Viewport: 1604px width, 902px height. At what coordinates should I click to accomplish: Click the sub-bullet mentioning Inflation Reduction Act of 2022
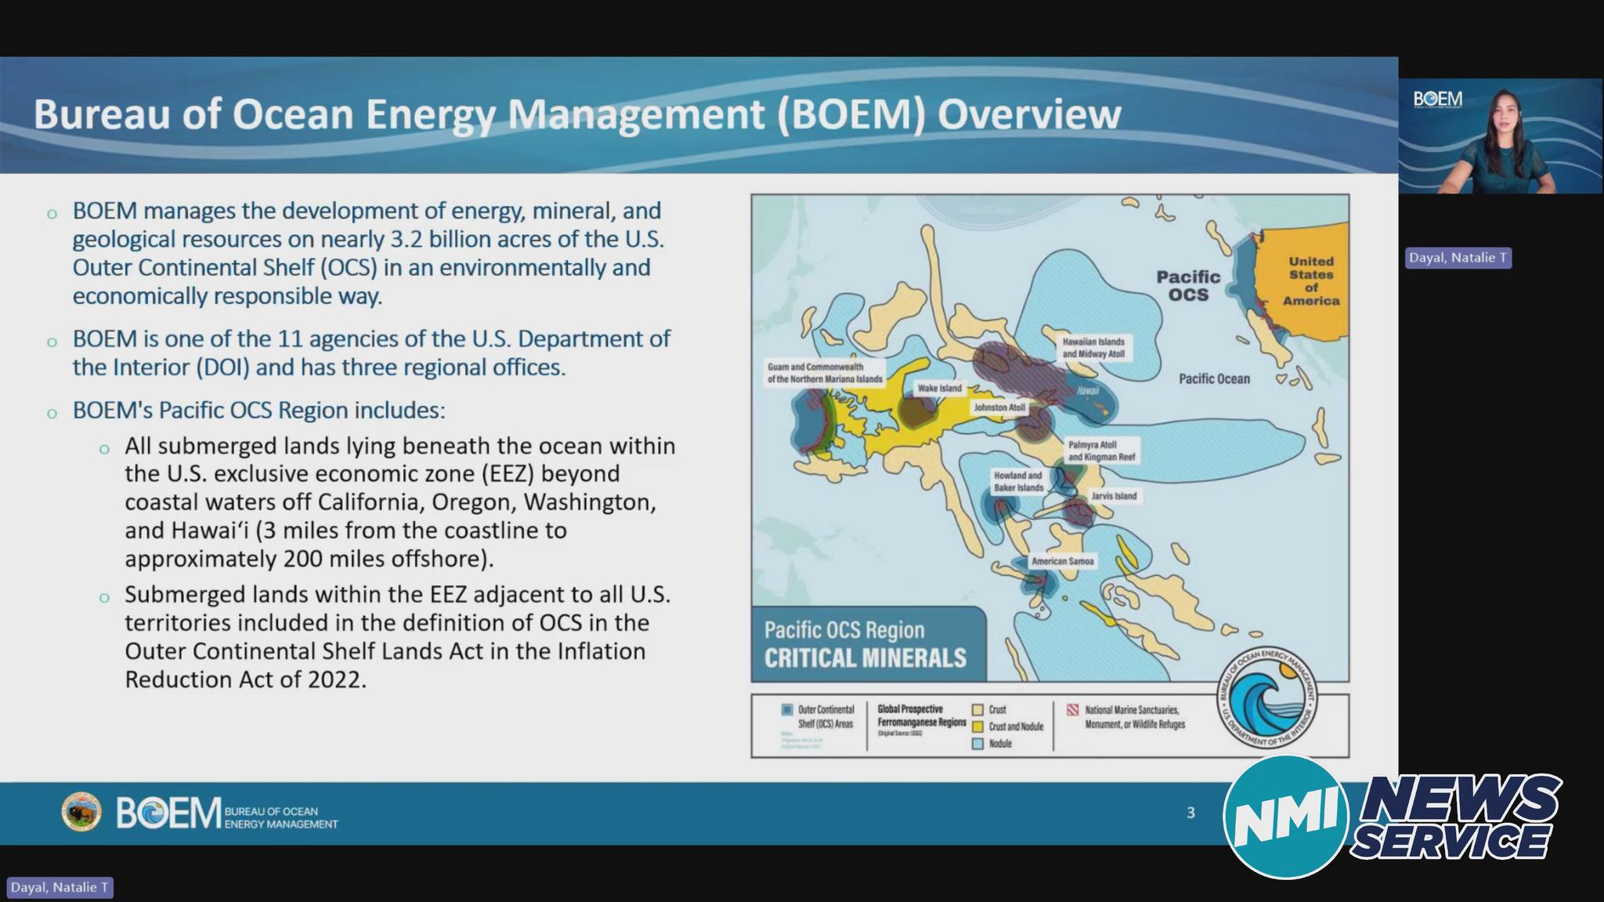point(397,637)
